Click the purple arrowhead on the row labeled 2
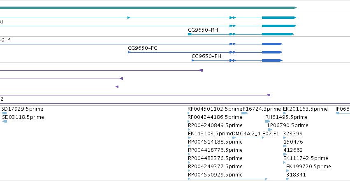 click(x=269, y=95)
